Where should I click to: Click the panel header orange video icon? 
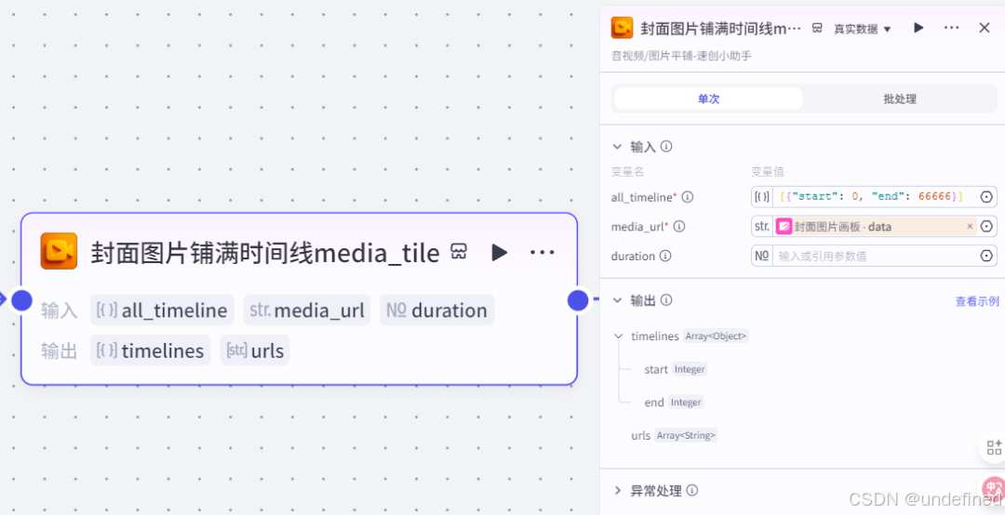622,28
